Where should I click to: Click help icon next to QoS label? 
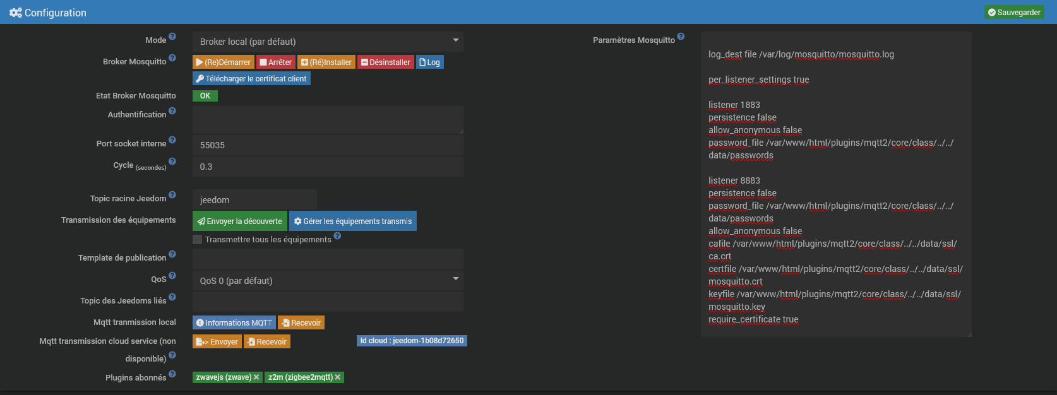tap(172, 276)
